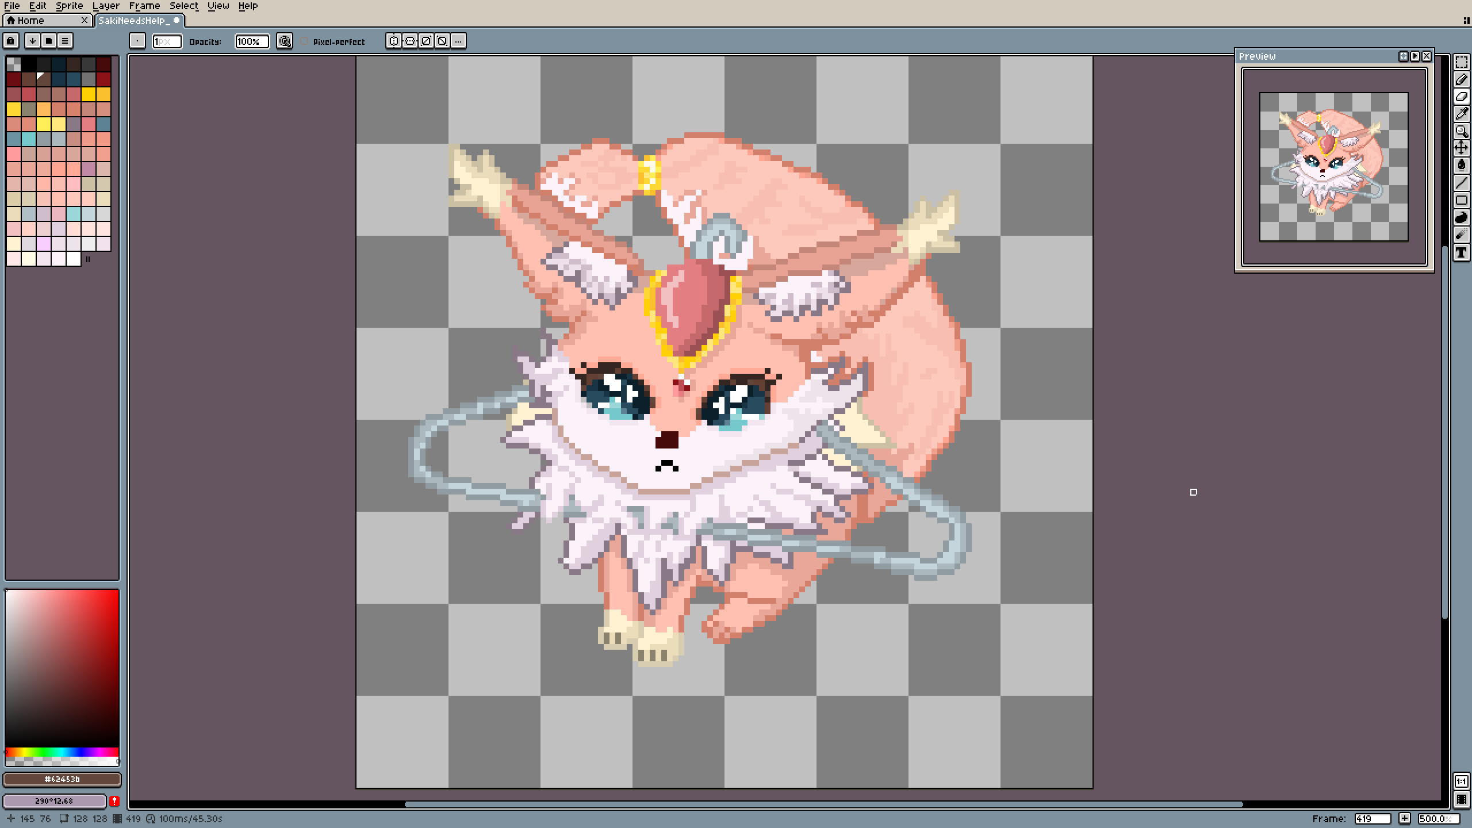1472x828 pixels.
Task: Click the Opacity 100% field
Action: 252,41
